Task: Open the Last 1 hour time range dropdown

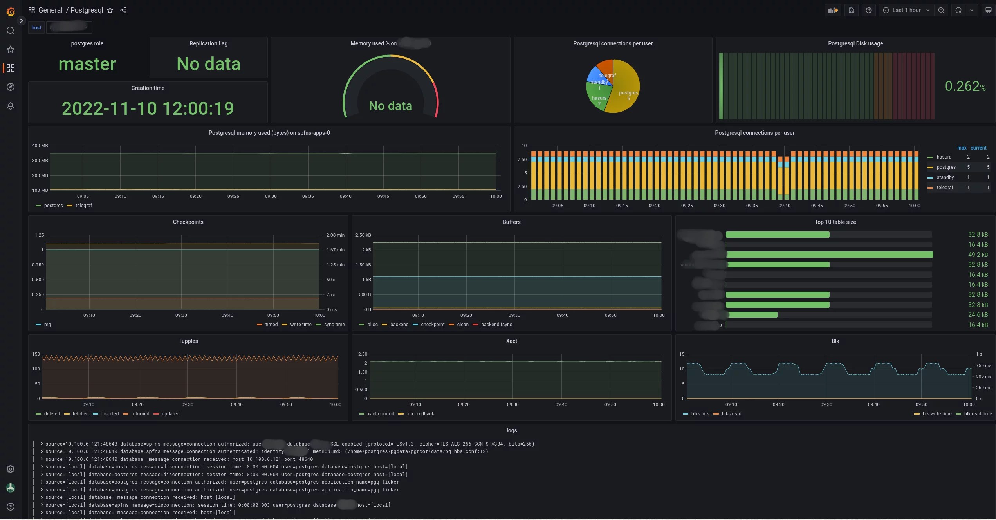Action: 906,10
